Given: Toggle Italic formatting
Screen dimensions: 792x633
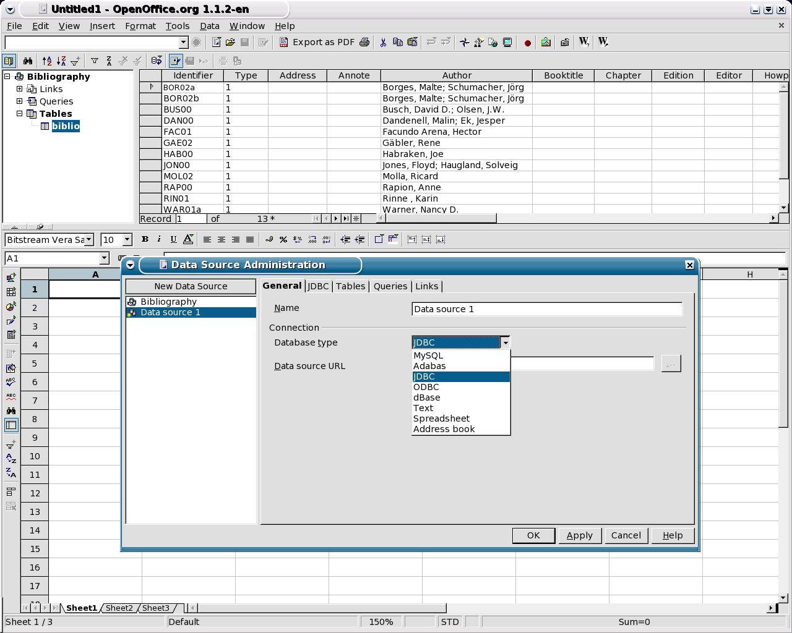Looking at the screenshot, I should coord(159,239).
